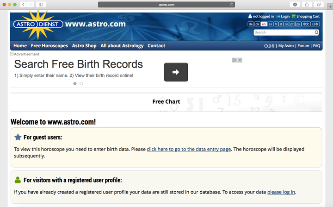Screen dimensions: 333x207
Task: Switch language to Danish (dk)
Action: tap(257, 24)
